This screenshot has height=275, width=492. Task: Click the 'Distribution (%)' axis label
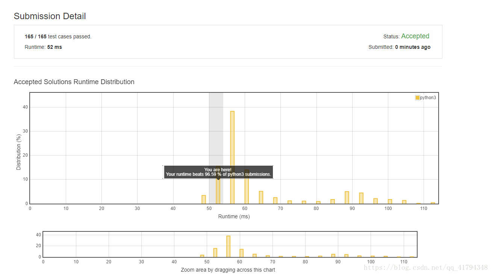coord(18,152)
